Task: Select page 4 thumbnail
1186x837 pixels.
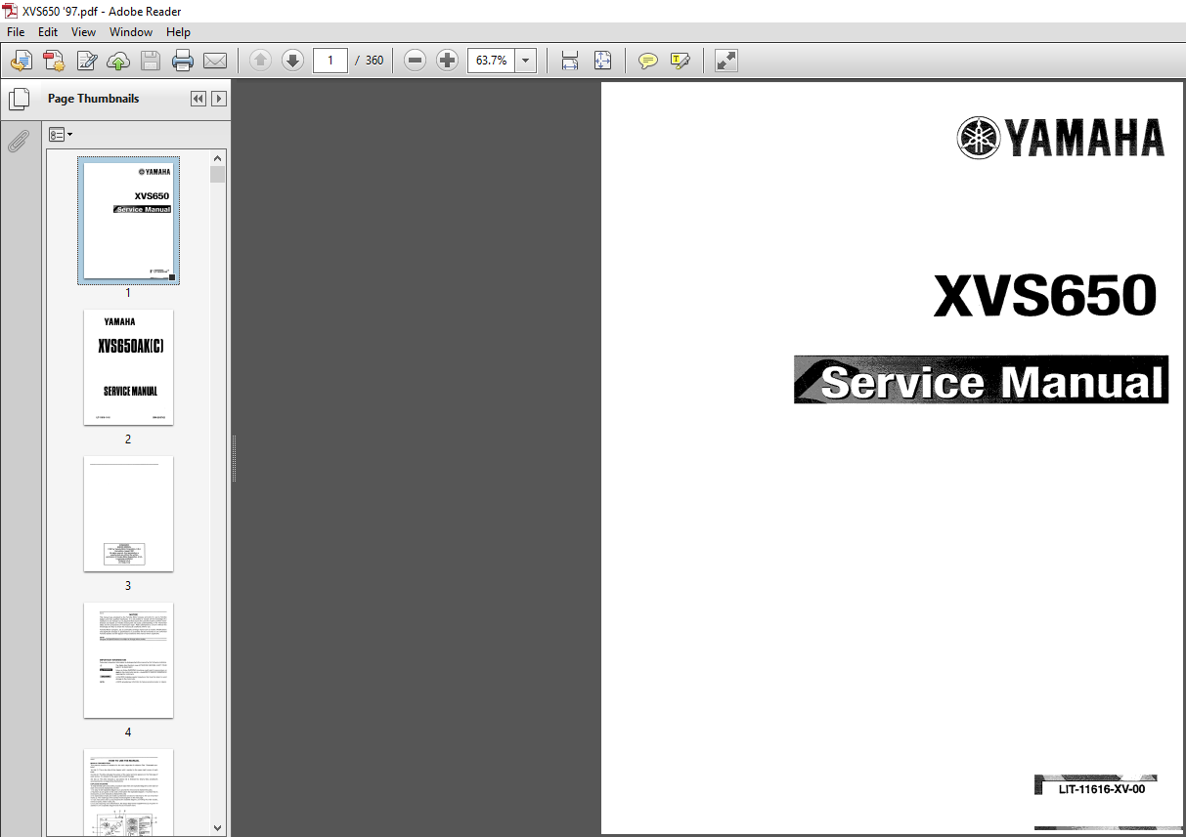Action: click(128, 660)
